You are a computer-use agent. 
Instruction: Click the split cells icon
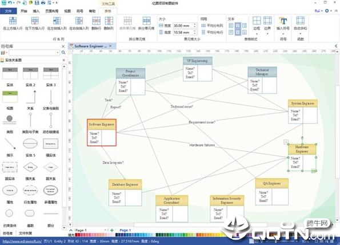tap(146, 21)
